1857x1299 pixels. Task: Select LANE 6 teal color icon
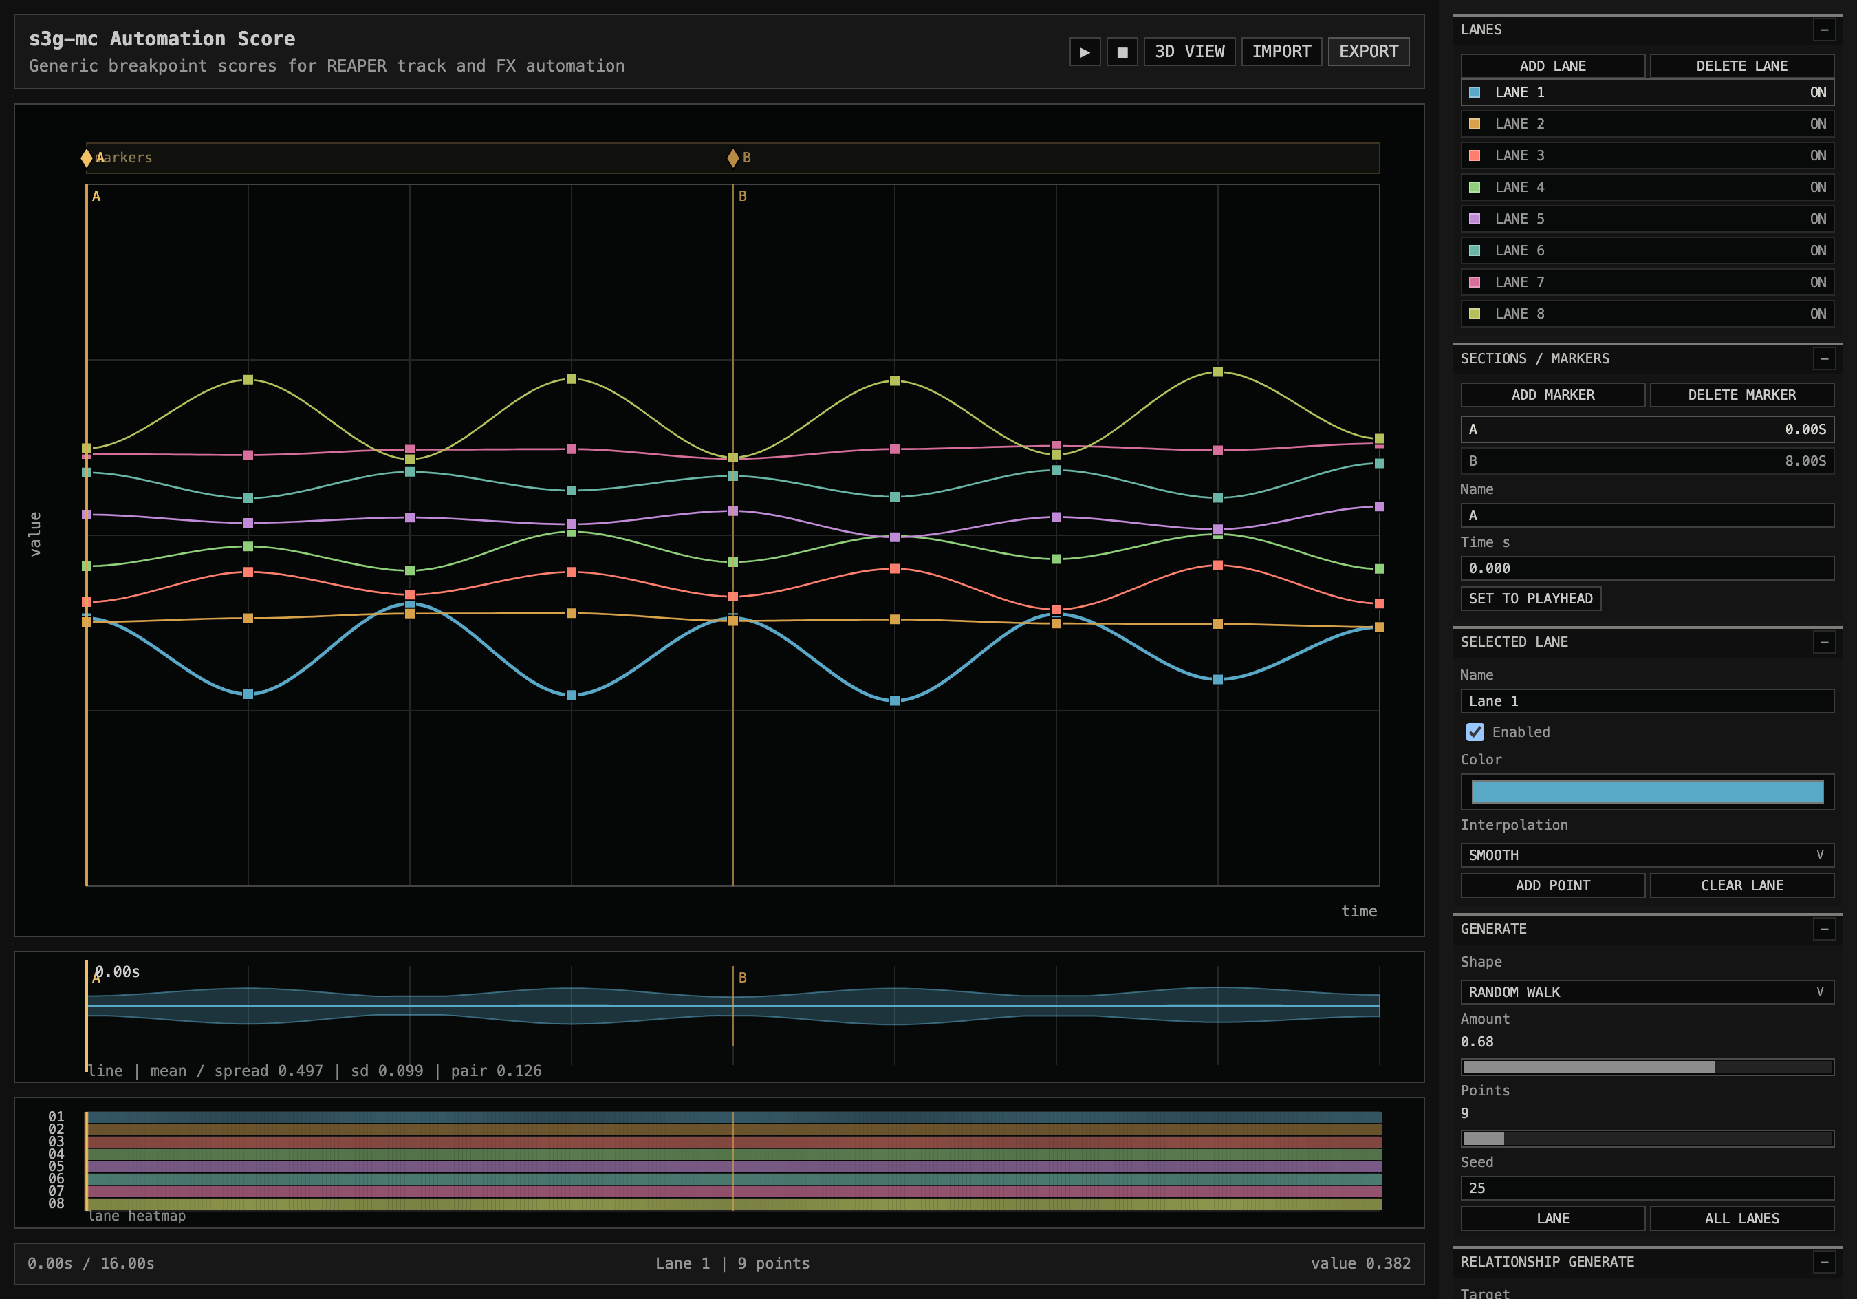[1475, 250]
